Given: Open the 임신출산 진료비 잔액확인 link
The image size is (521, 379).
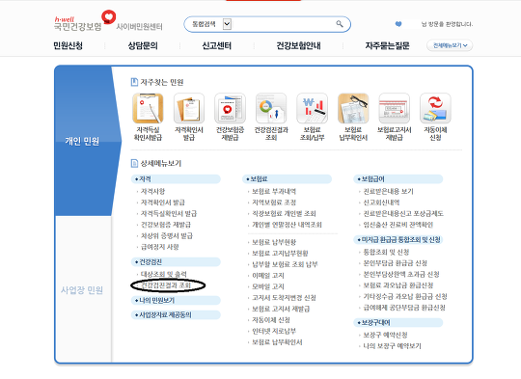Looking at the screenshot, I should (x=398, y=225).
